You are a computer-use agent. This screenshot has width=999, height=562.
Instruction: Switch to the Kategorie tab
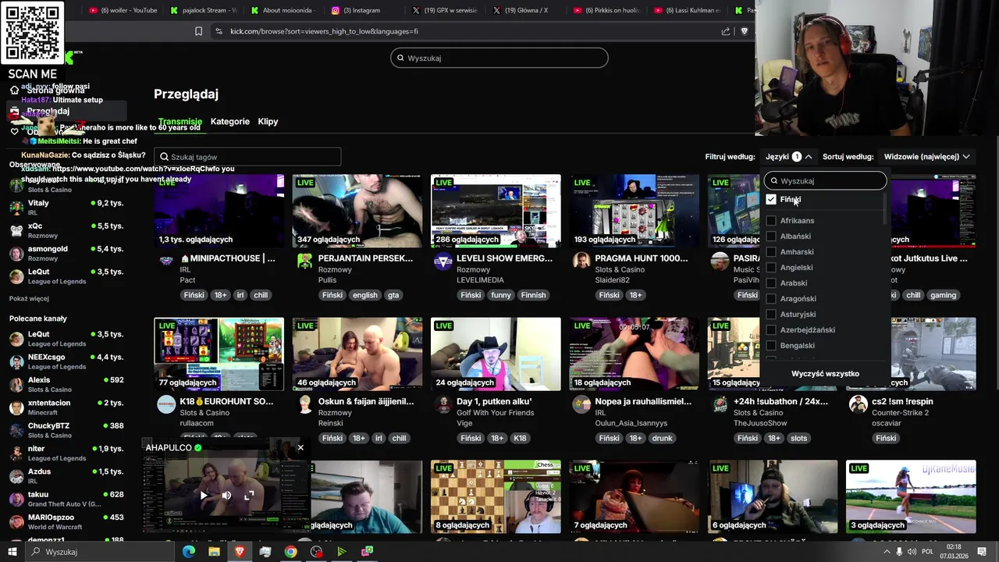click(230, 122)
